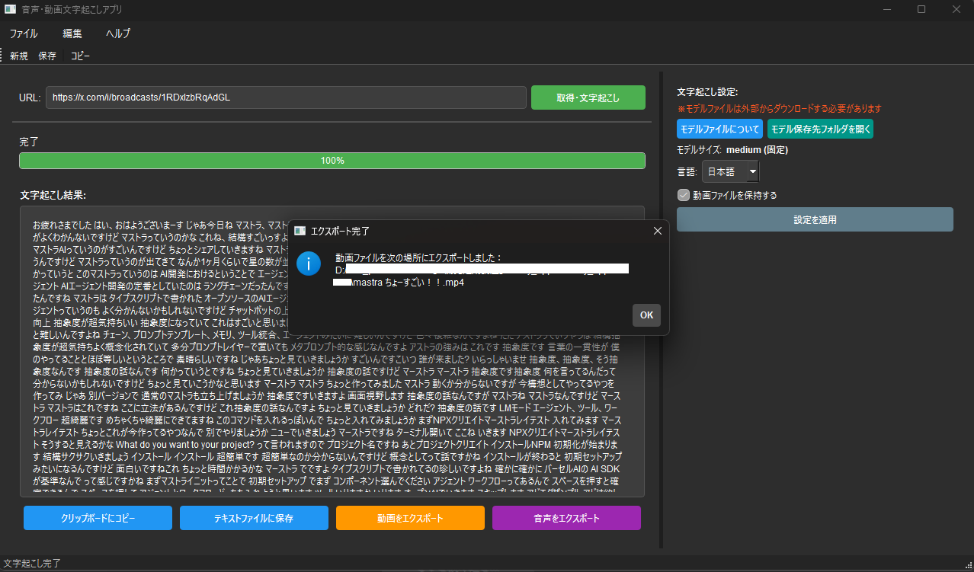
Task: Open the ファイル menu
Action: (x=24, y=34)
